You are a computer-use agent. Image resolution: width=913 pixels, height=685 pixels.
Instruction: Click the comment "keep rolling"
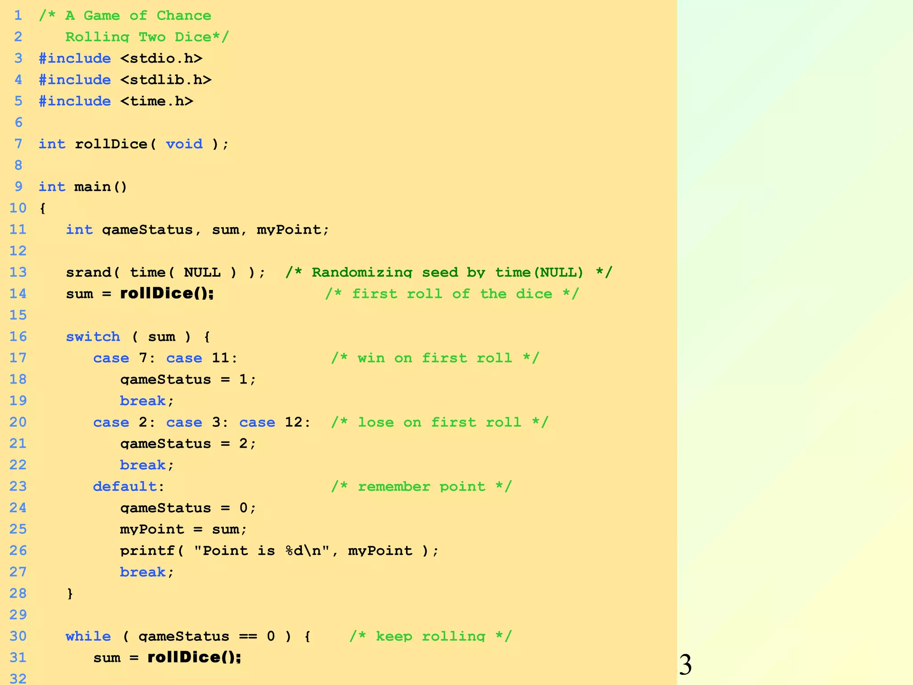click(430, 636)
